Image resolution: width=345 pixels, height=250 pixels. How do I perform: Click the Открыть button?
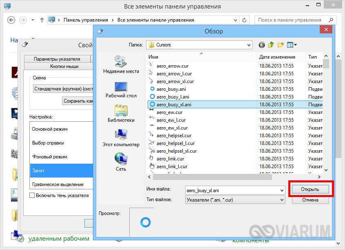point(310,189)
